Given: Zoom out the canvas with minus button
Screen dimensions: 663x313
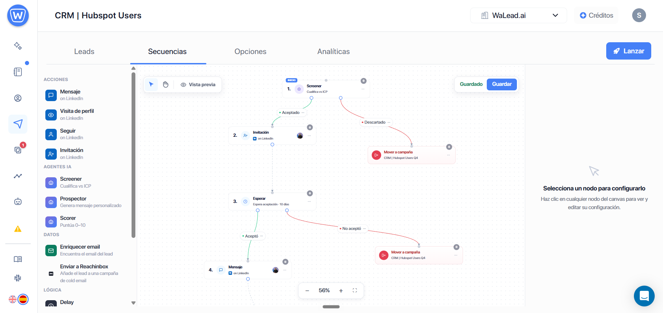Looking at the screenshot, I should point(307,290).
